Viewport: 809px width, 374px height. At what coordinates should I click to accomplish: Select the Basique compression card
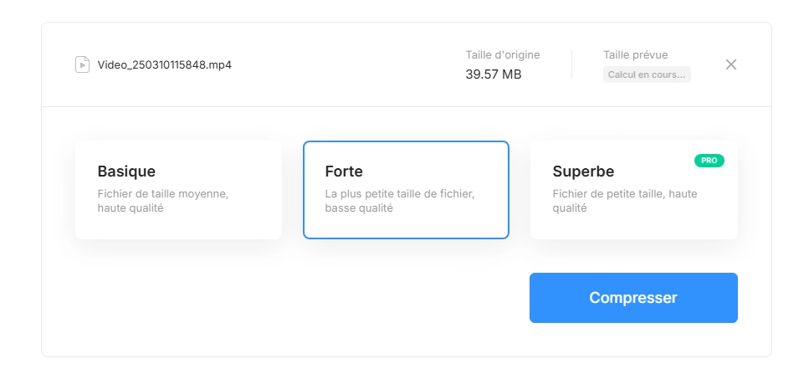(178, 190)
